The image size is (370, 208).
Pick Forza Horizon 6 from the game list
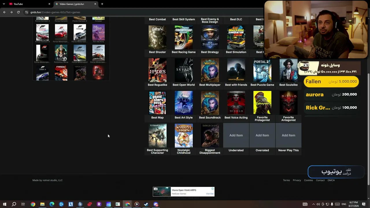pyautogui.click(x=42, y=32)
